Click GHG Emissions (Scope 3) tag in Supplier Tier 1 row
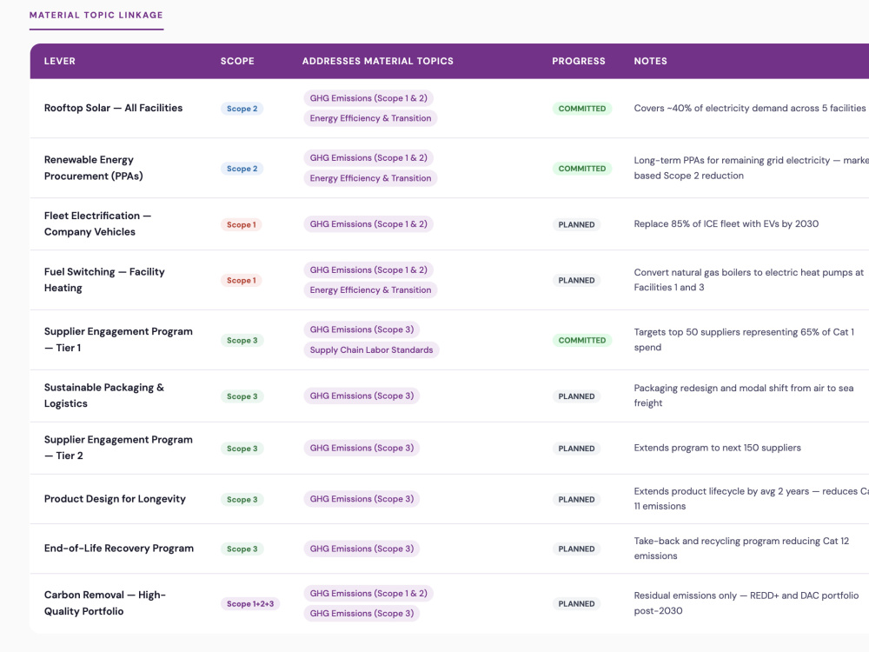The height and width of the screenshot is (652, 869). 362,329
